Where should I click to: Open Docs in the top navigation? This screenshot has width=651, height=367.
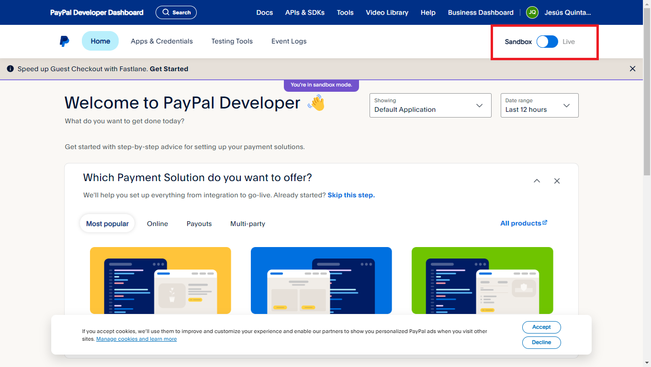coord(265,12)
